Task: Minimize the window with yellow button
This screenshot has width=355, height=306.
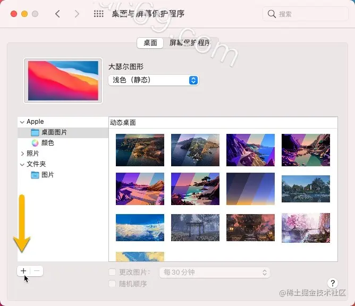Action: pyautogui.click(x=24, y=14)
